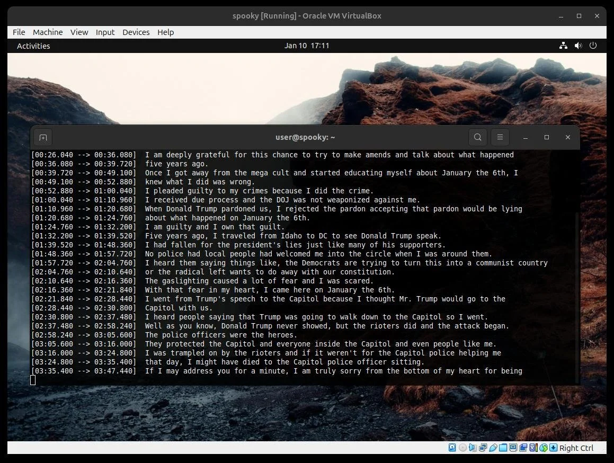This screenshot has width=614, height=463.
Task: Open new tab icon in terminal header
Action: (x=43, y=138)
